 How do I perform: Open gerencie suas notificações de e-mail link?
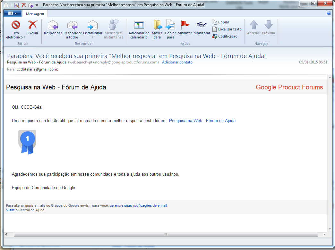pyautogui.click(x=138, y=205)
